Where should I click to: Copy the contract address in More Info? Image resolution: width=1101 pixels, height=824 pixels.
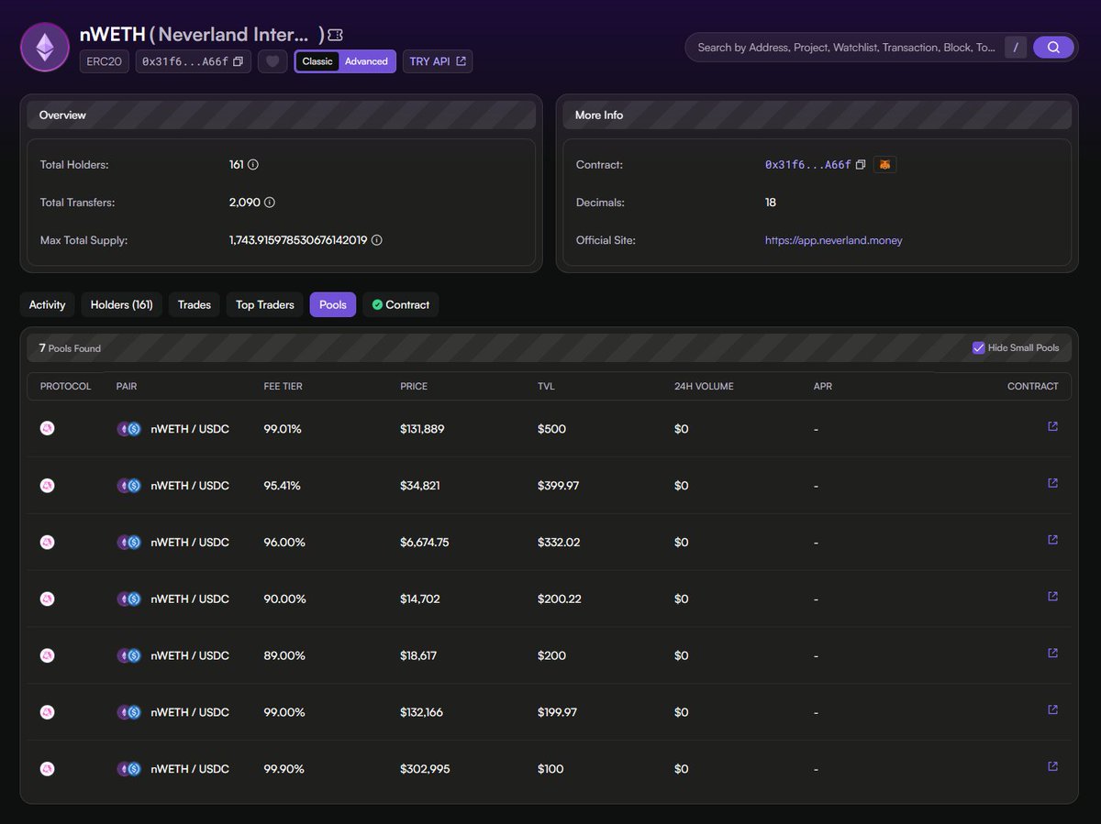point(861,165)
